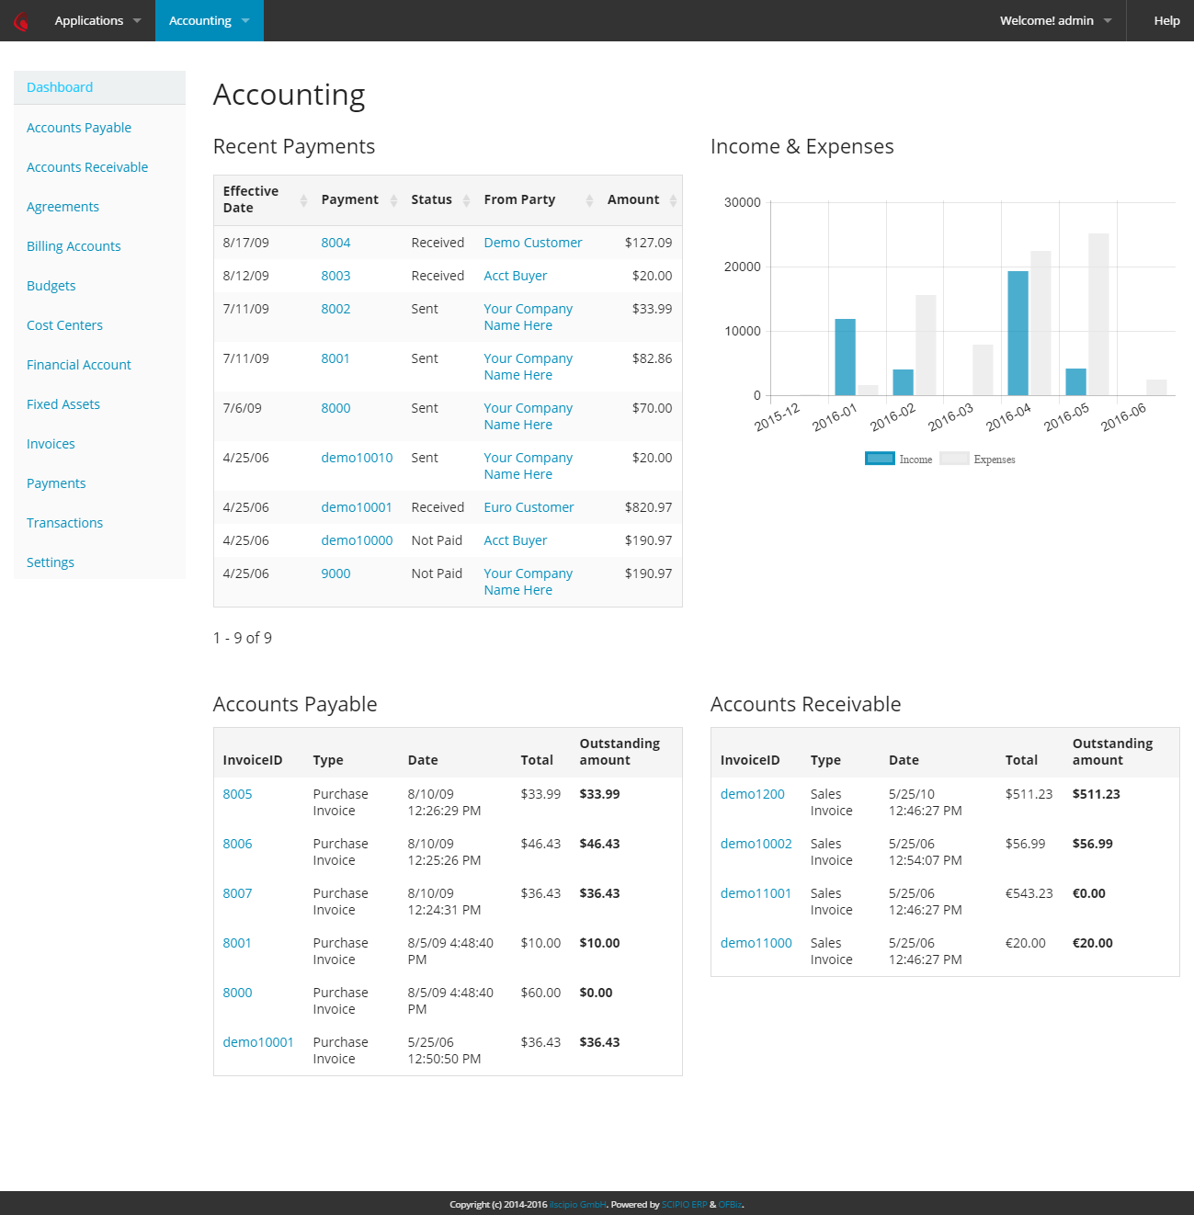Viewport: 1194px width, 1215px height.
Task: Expand the Applications dropdown menu
Action: click(97, 20)
